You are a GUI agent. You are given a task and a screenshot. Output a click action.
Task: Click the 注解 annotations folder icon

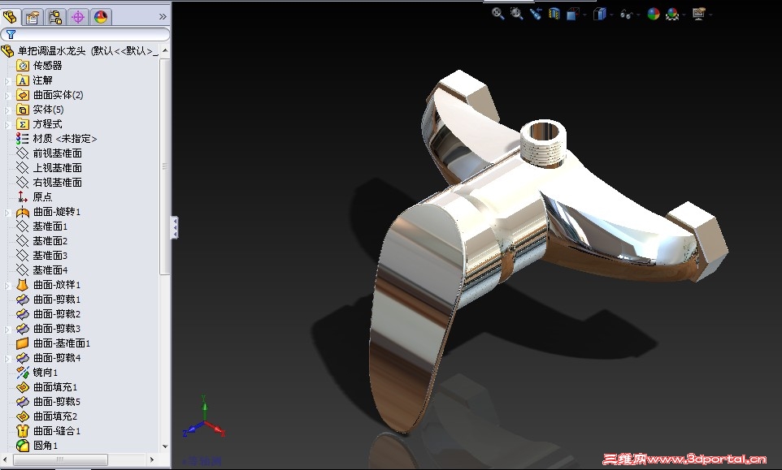coord(23,80)
